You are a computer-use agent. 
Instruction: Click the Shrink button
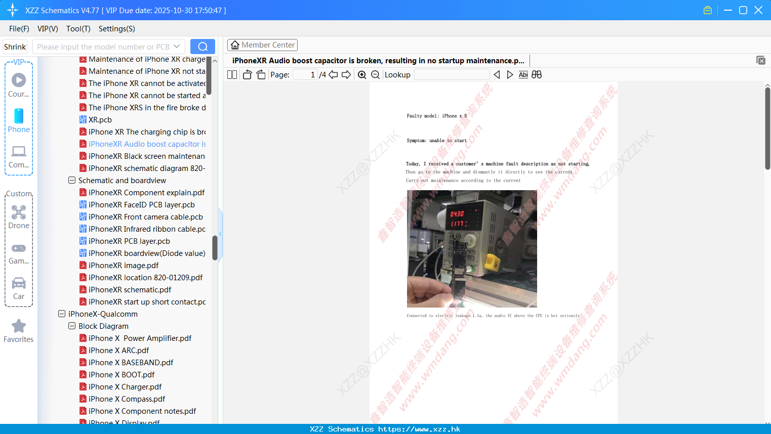[15, 47]
